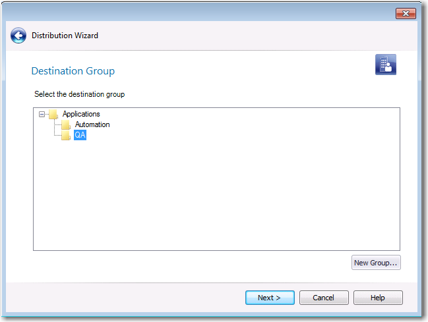Click the Applications folder icon
This screenshot has width=428, height=322.
[x=53, y=115]
